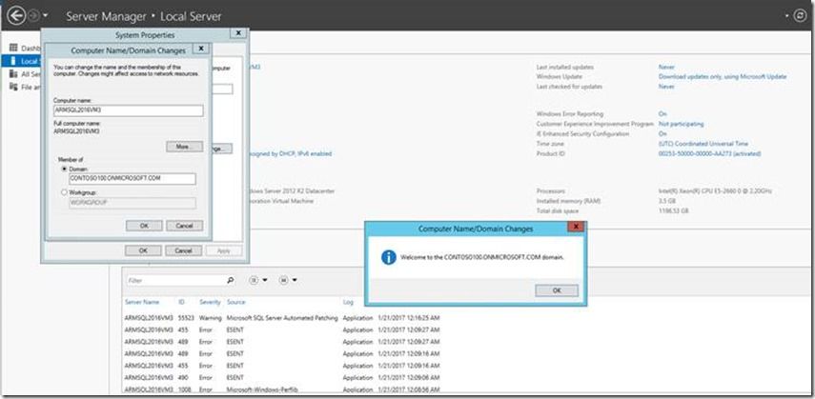Sort events by Server Name column
The image size is (815, 399).
[142, 302]
